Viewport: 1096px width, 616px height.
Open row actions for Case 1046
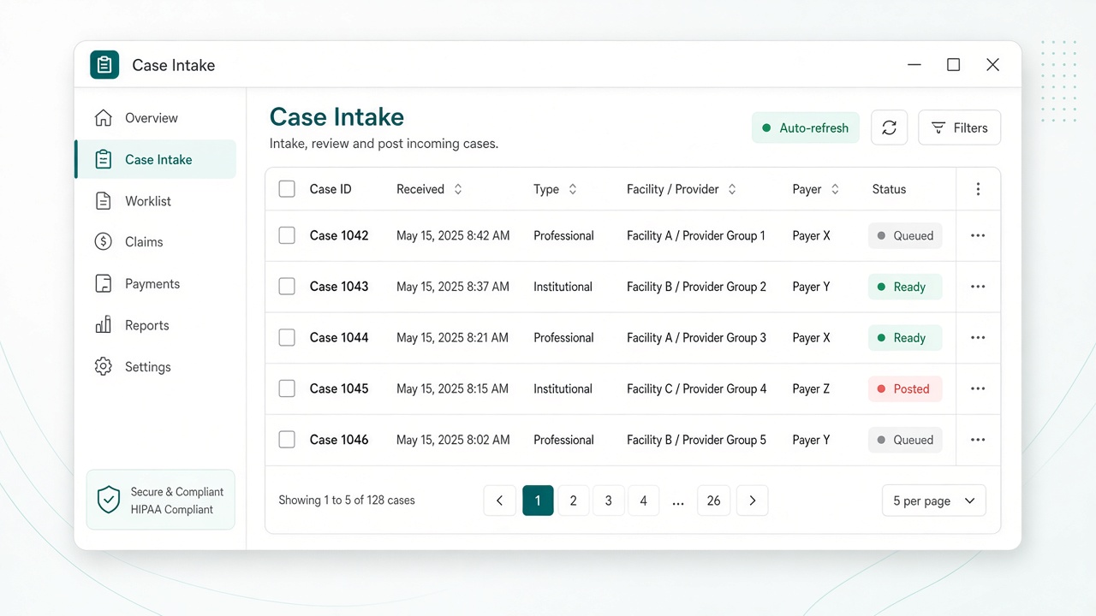[978, 440]
